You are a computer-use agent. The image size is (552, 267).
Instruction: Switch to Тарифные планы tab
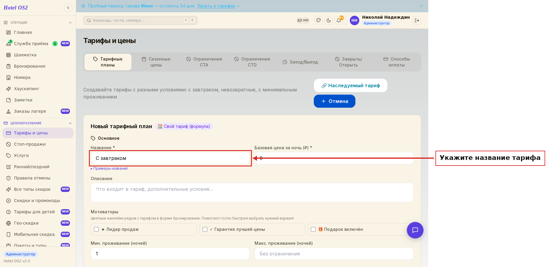pos(108,62)
